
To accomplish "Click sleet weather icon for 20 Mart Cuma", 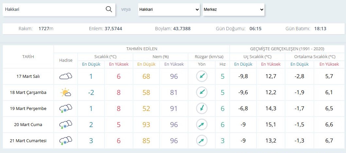I will coord(66,125).
